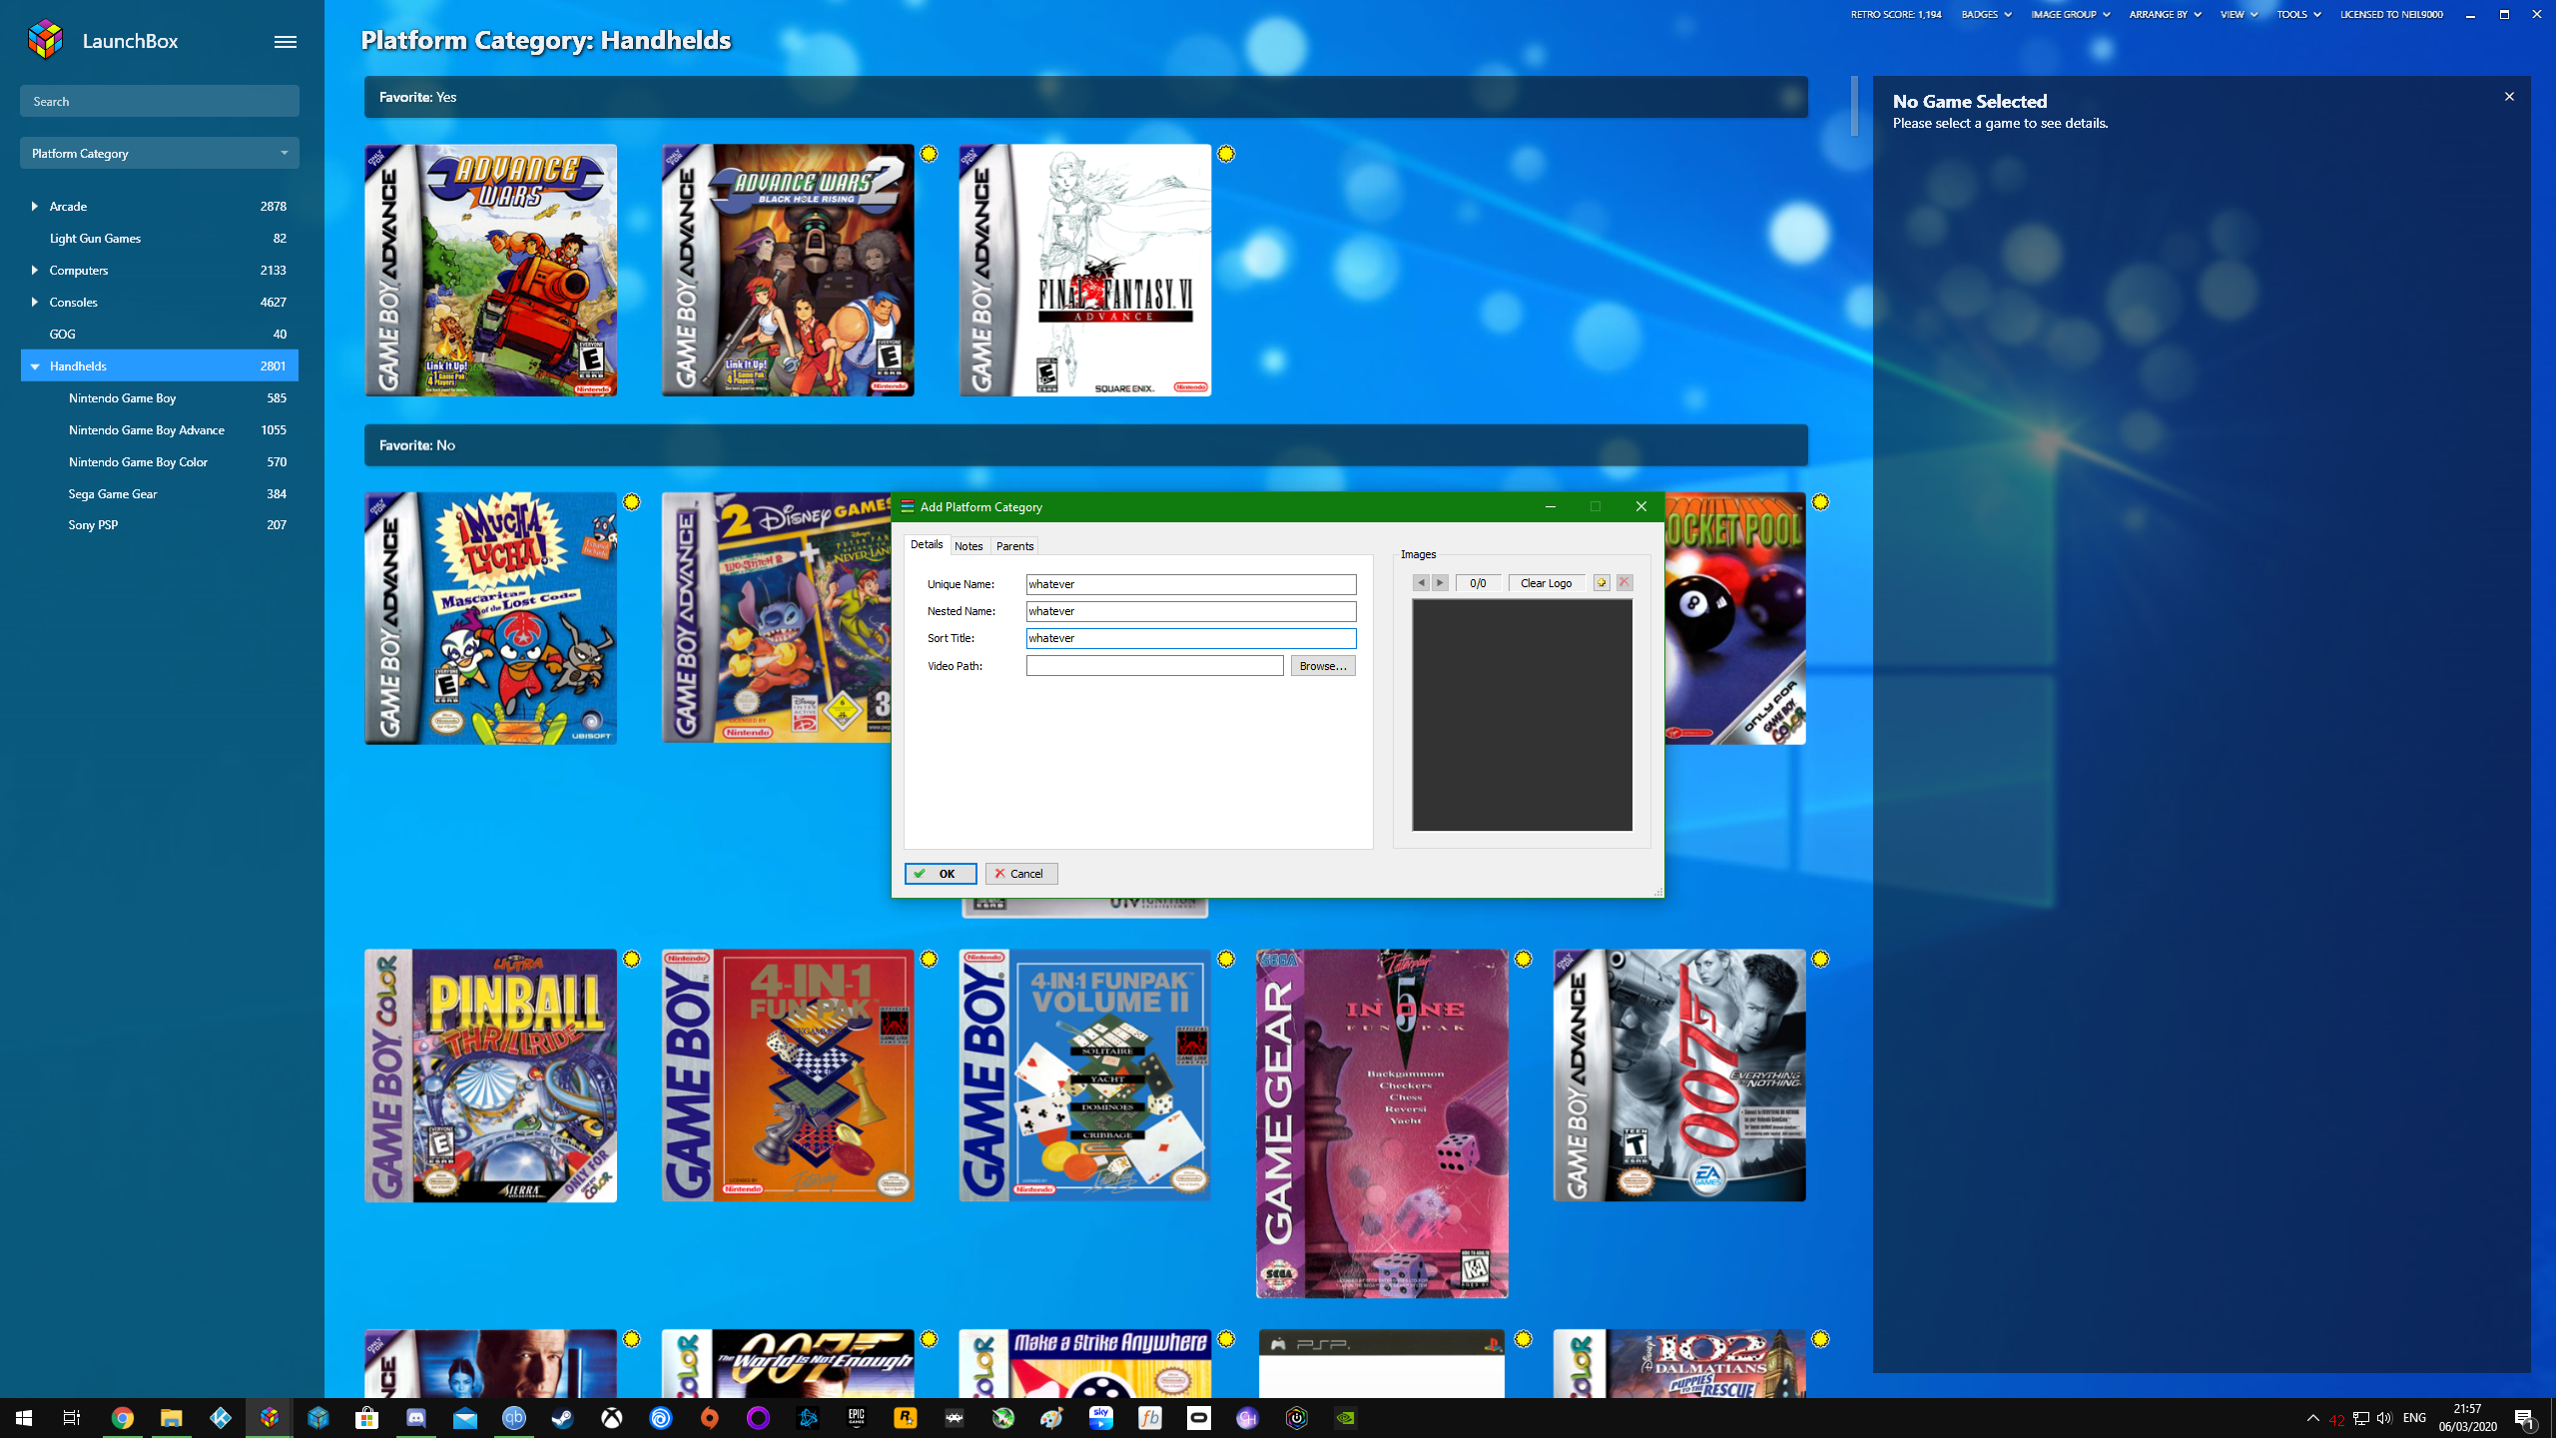
Task: Close the No Game Selected details panel
Action: click(x=2509, y=97)
